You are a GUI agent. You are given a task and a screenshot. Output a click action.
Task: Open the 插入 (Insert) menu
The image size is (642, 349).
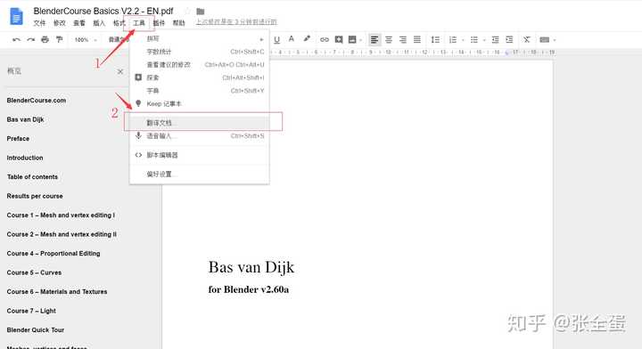(99, 23)
